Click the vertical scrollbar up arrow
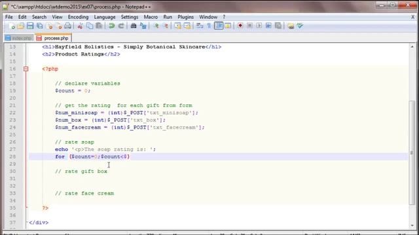The height and width of the screenshot is (235, 419). click(x=412, y=46)
